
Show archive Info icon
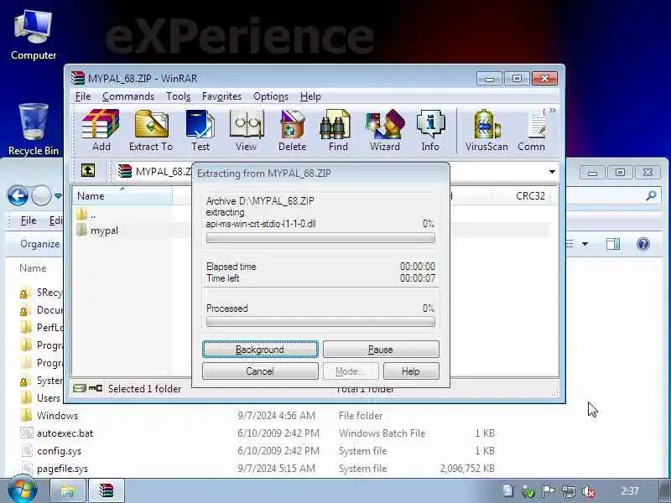click(430, 130)
